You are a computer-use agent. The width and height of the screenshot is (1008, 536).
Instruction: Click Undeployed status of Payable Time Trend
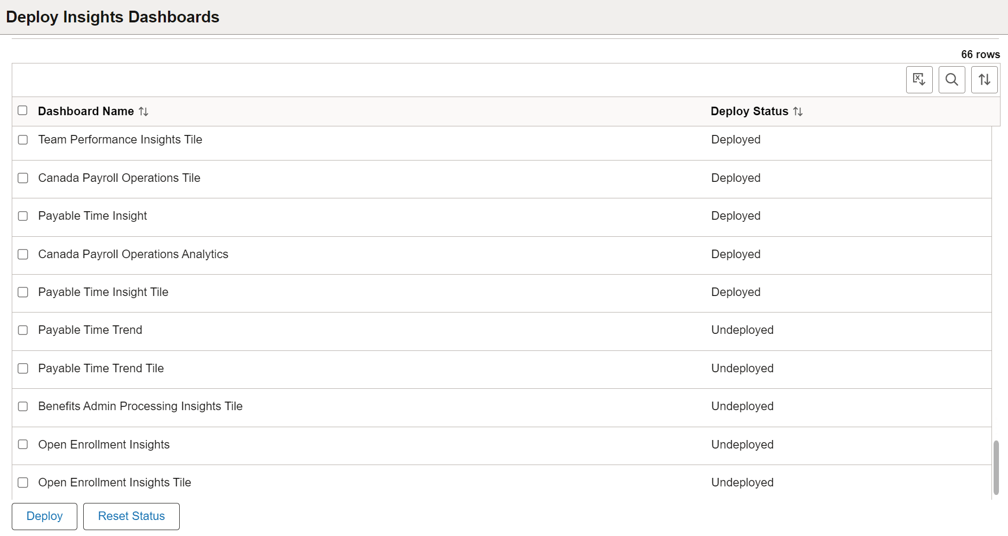pyautogui.click(x=742, y=330)
